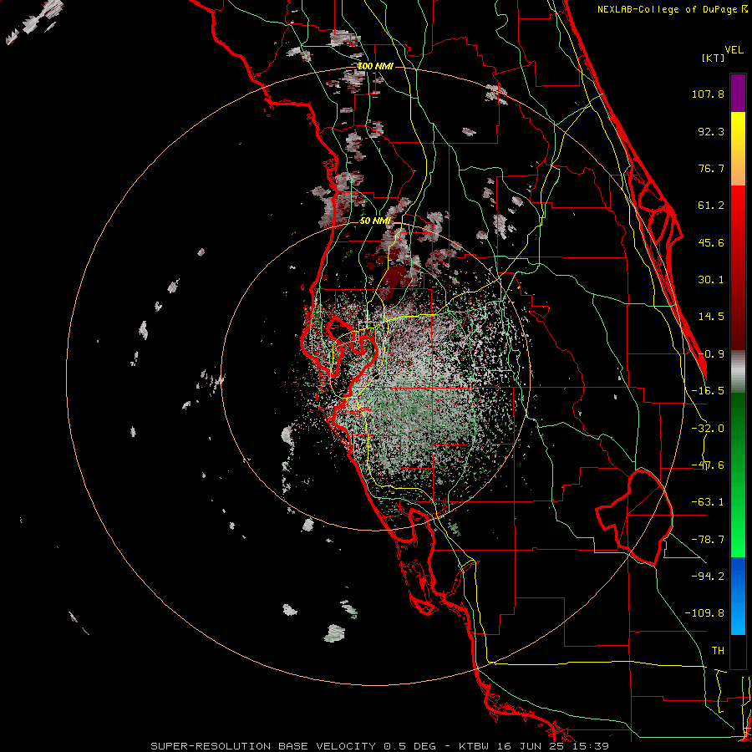Image resolution: width=752 pixels, height=752 pixels.
Task: Click the 45.6 value on velocity scale
Action: click(x=711, y=242)
